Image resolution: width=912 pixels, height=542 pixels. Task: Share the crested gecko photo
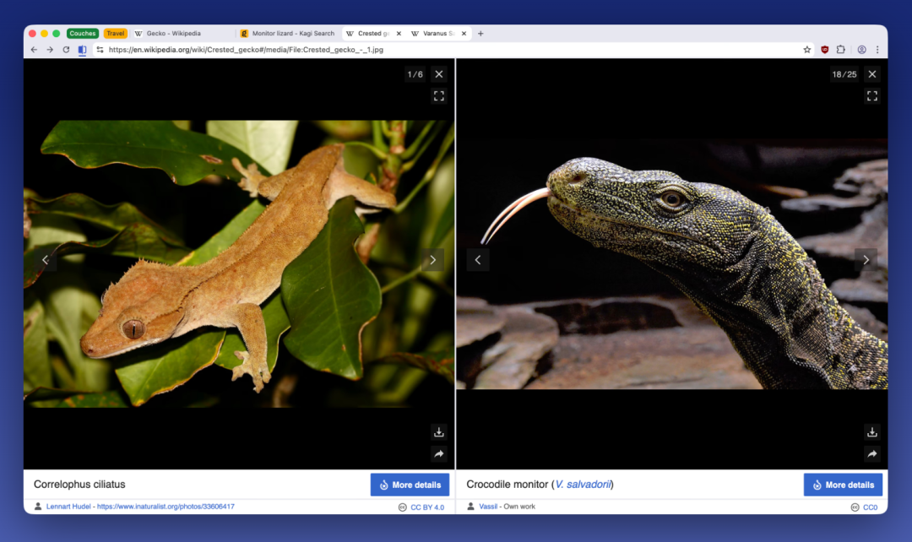(438, 454)
